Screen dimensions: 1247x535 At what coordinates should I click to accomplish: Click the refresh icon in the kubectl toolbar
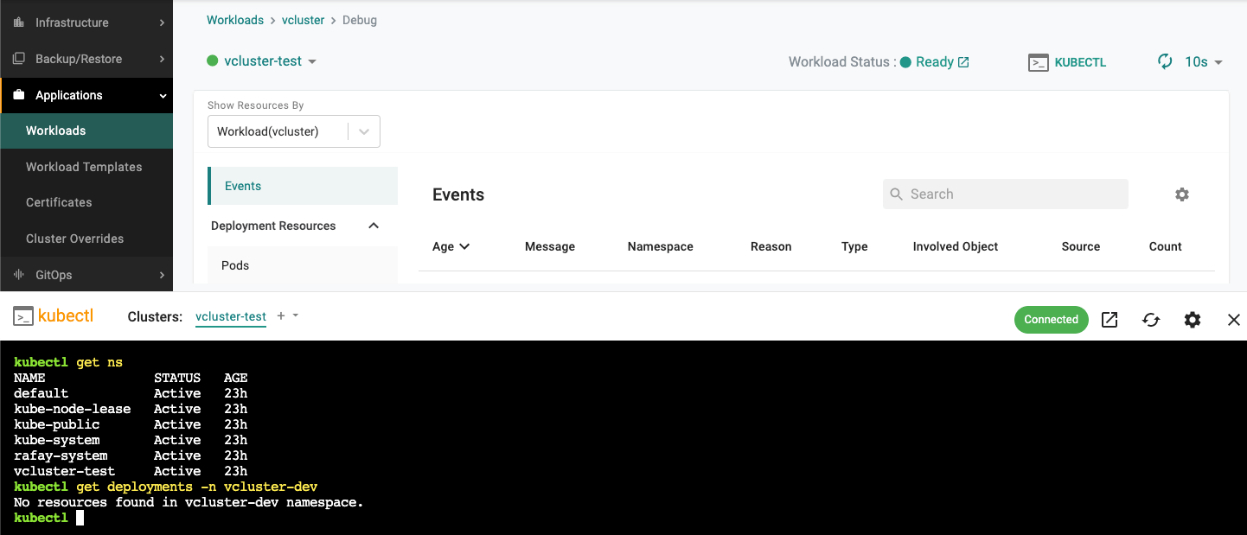(1150, 320)
